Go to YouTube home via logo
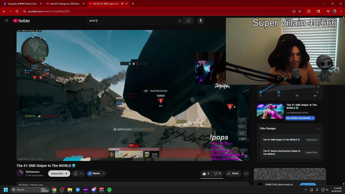The width and height of the screenshot is (345, 194). pos(21,21)
